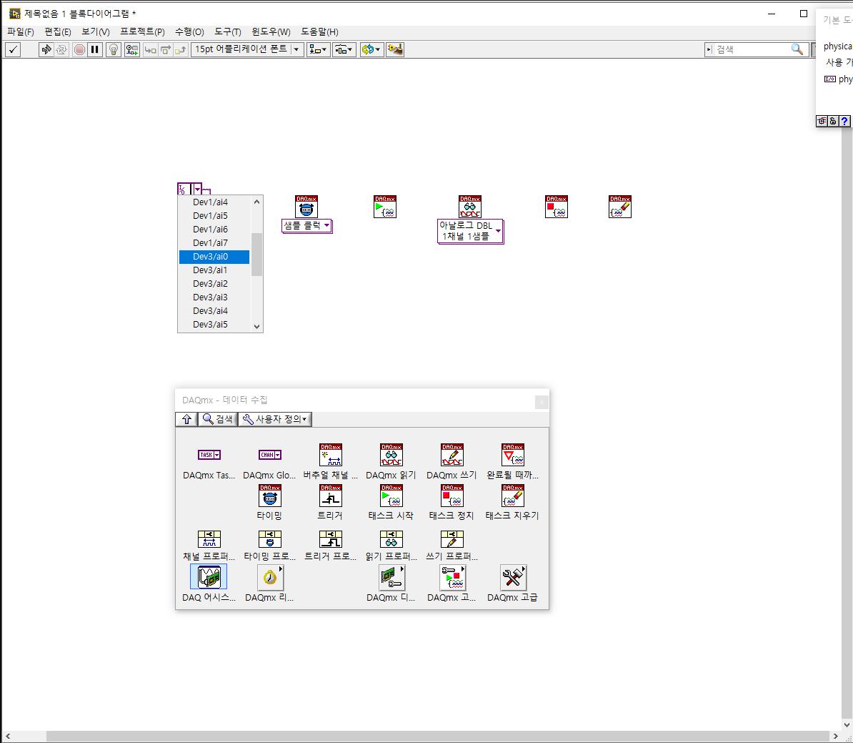Image resolution: width=853 pixels, height=743 pixels.
Task: Click the Step Over toolbar icon
Action: click(x=165, y=49)
